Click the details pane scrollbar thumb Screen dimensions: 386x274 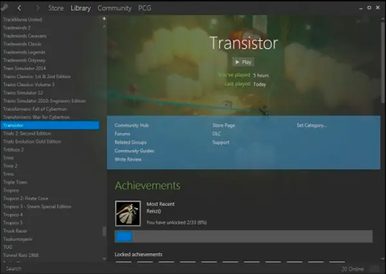[383, 62]
